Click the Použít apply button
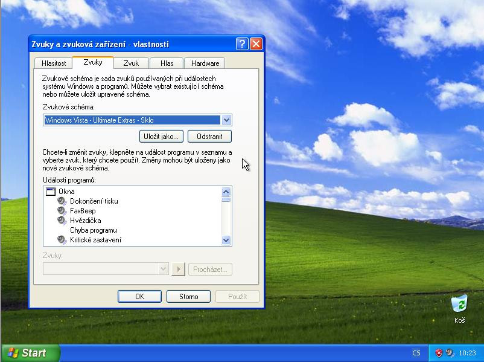Screen dimensions: 484x362 click(x=237, y=297)
